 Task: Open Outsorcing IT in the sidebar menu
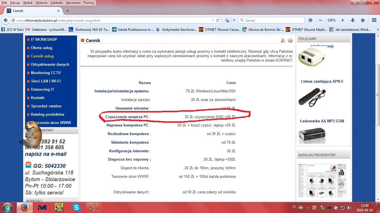[43, 89]
